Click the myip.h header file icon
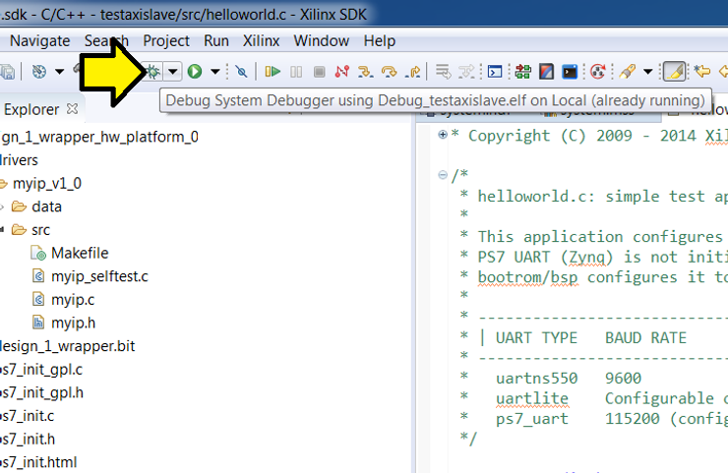Image resolution: width=728 pixels, height=473 pixels. click(38, 323)
